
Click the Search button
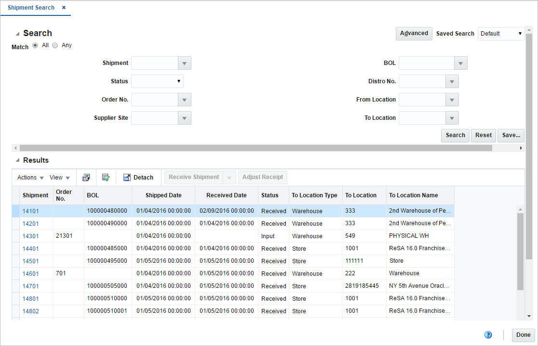coord(455,135)
